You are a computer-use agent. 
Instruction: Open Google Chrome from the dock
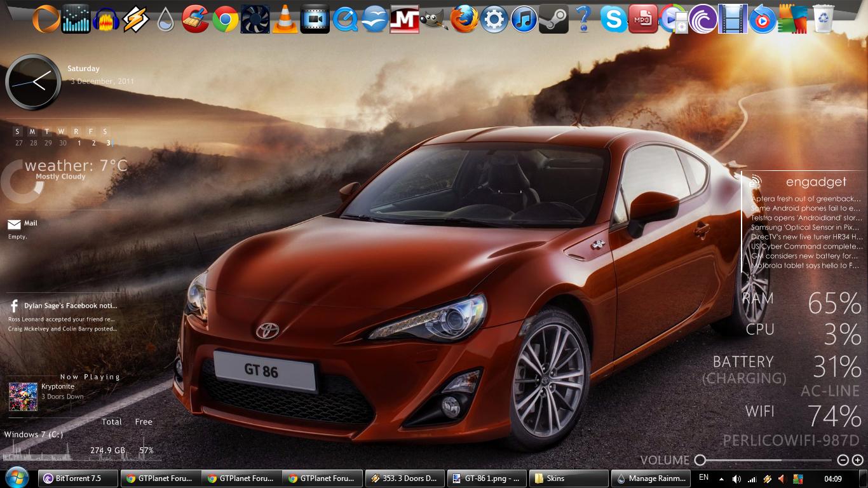click(226, 20)
